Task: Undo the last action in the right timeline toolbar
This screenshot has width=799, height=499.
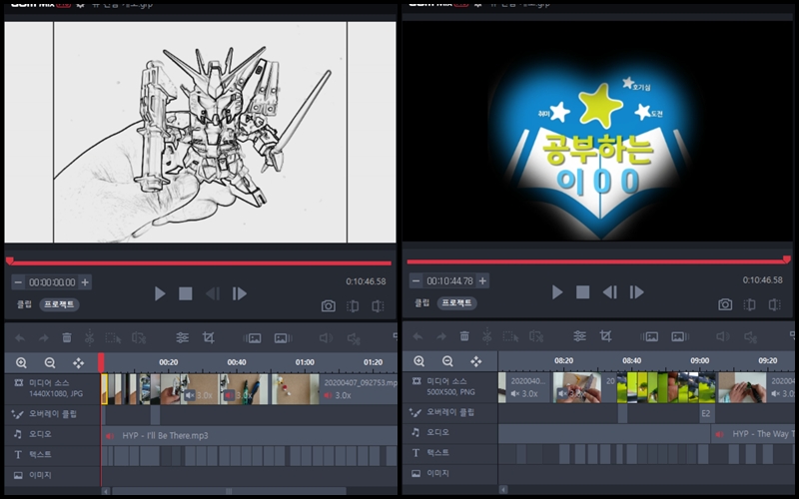Action: click(417, 336)
